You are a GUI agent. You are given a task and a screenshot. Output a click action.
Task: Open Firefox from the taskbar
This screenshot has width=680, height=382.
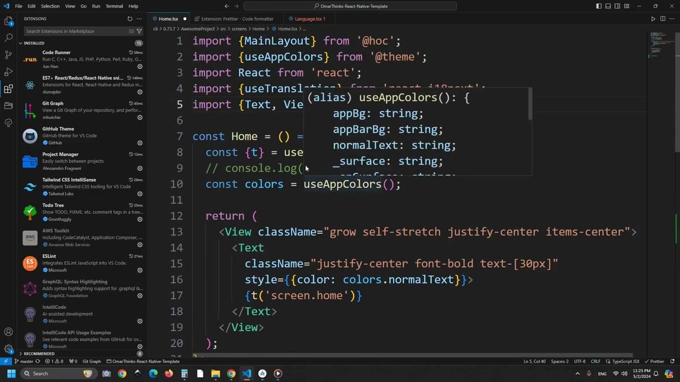(x=169, y=374)
